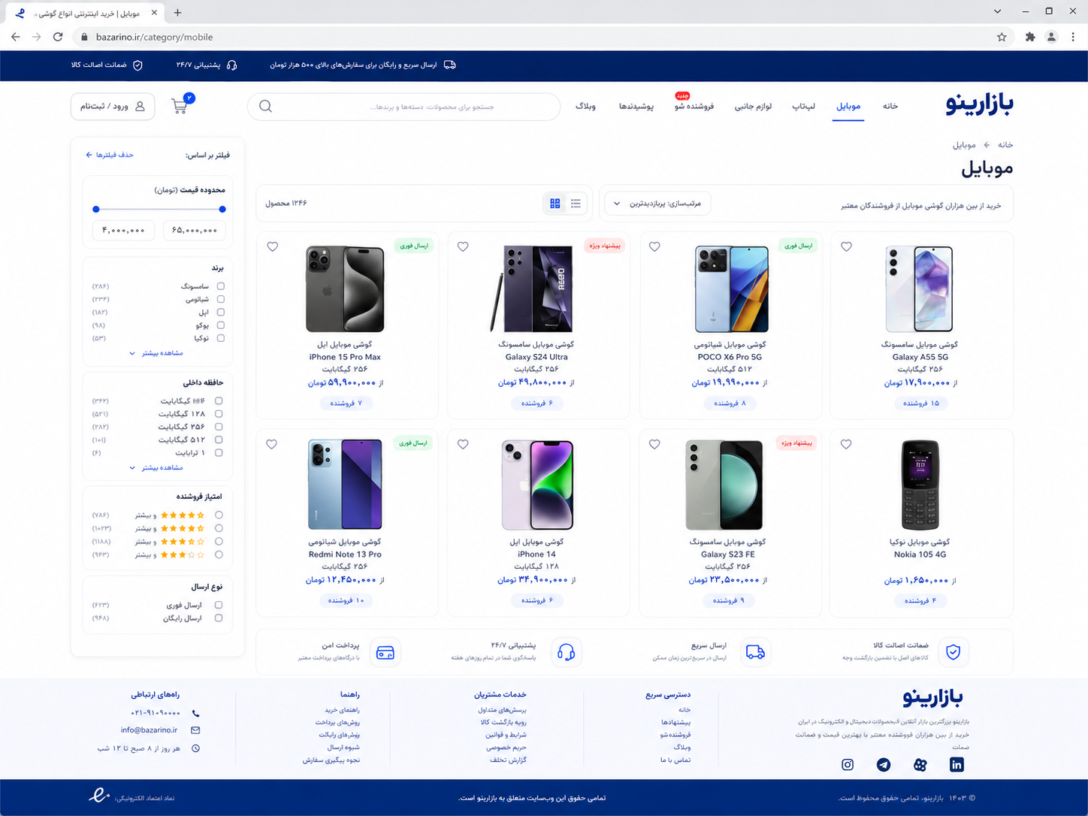
Task: Favorite the Redmi Note 13 Pro
Action: coord(272,444)
